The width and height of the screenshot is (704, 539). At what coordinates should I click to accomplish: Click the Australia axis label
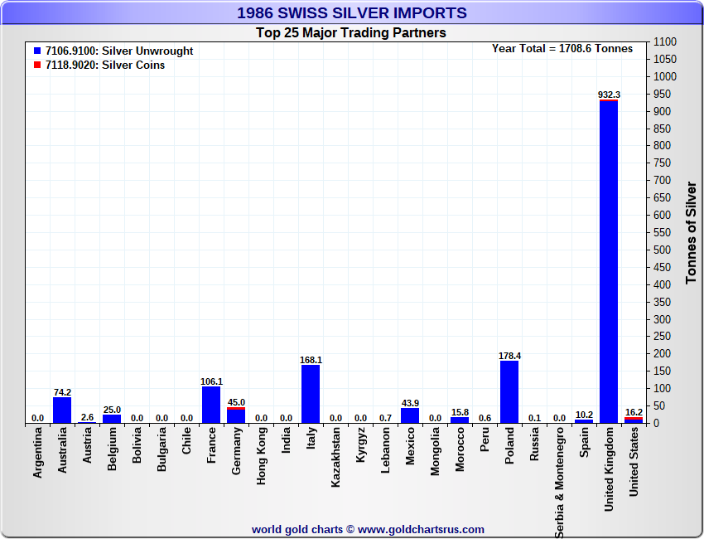point(62,450)
